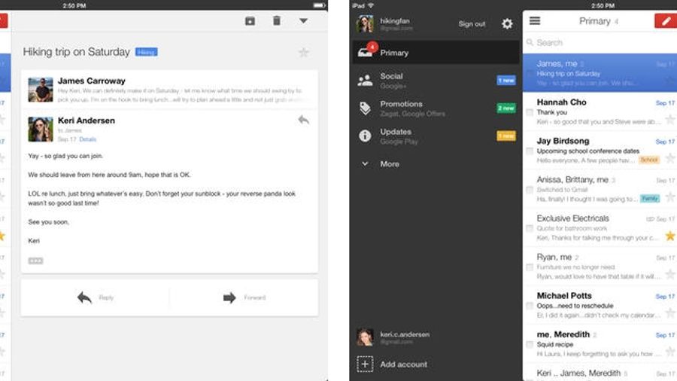Select the Promotions inbox category
The width and height of the screenshot is (677, 381).
point(436,108)
